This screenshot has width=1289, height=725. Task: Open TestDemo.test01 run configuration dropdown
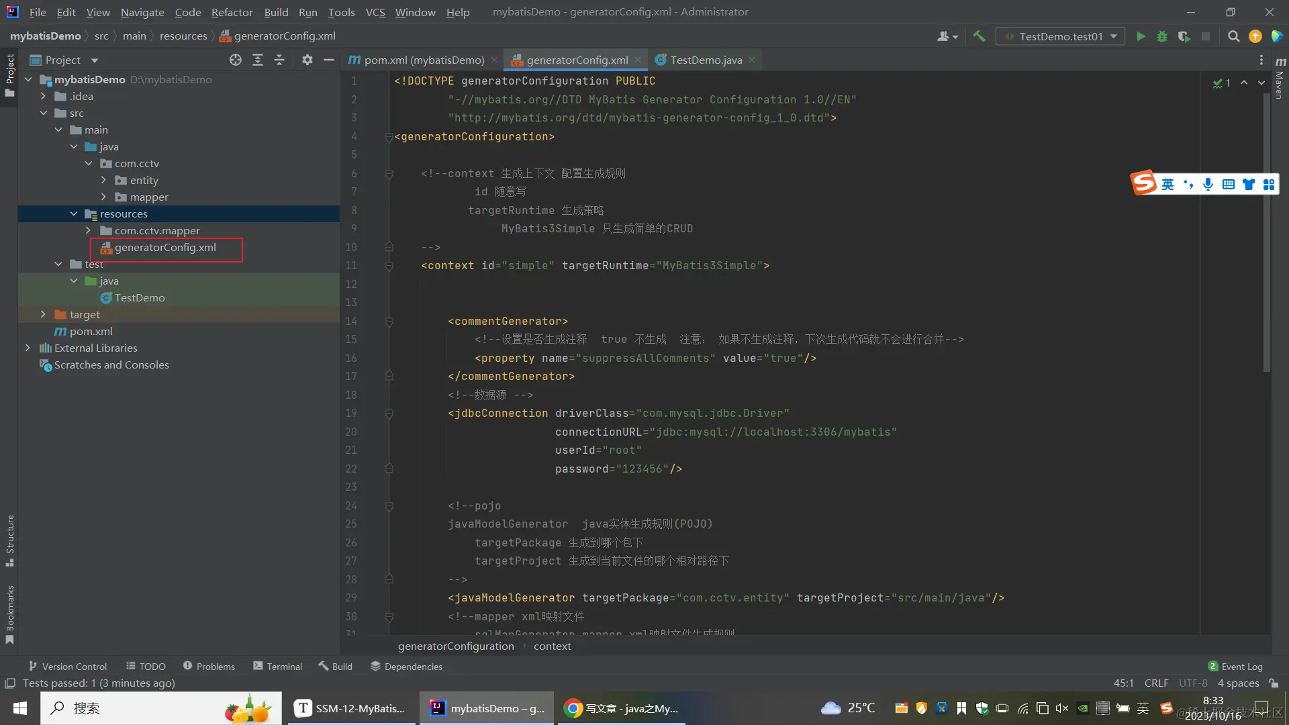pyautogui.click(x=1061, y=36)
